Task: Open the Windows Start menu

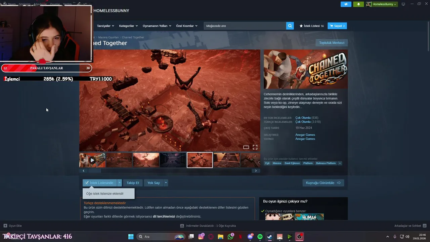Action: 131,237
